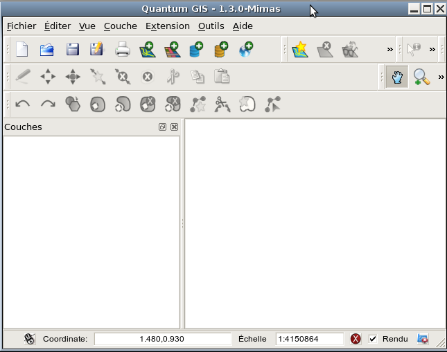447x352 pixels.
Task: Click the Échelle scale field
Action: tap(309, 339)
